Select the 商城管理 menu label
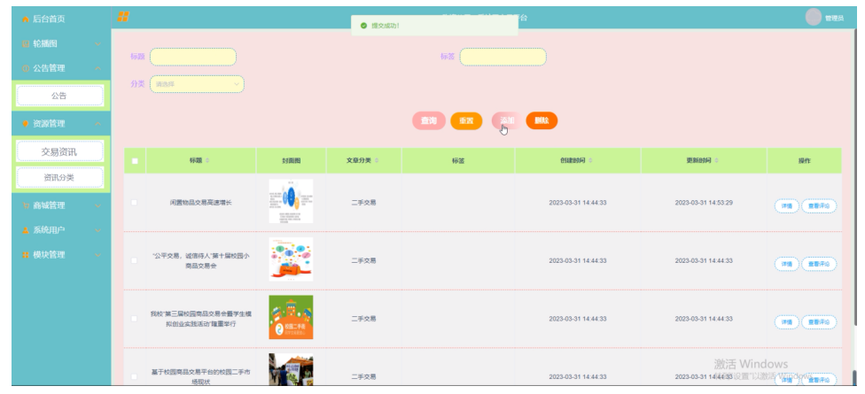865x394 pixels. point(49,205)
